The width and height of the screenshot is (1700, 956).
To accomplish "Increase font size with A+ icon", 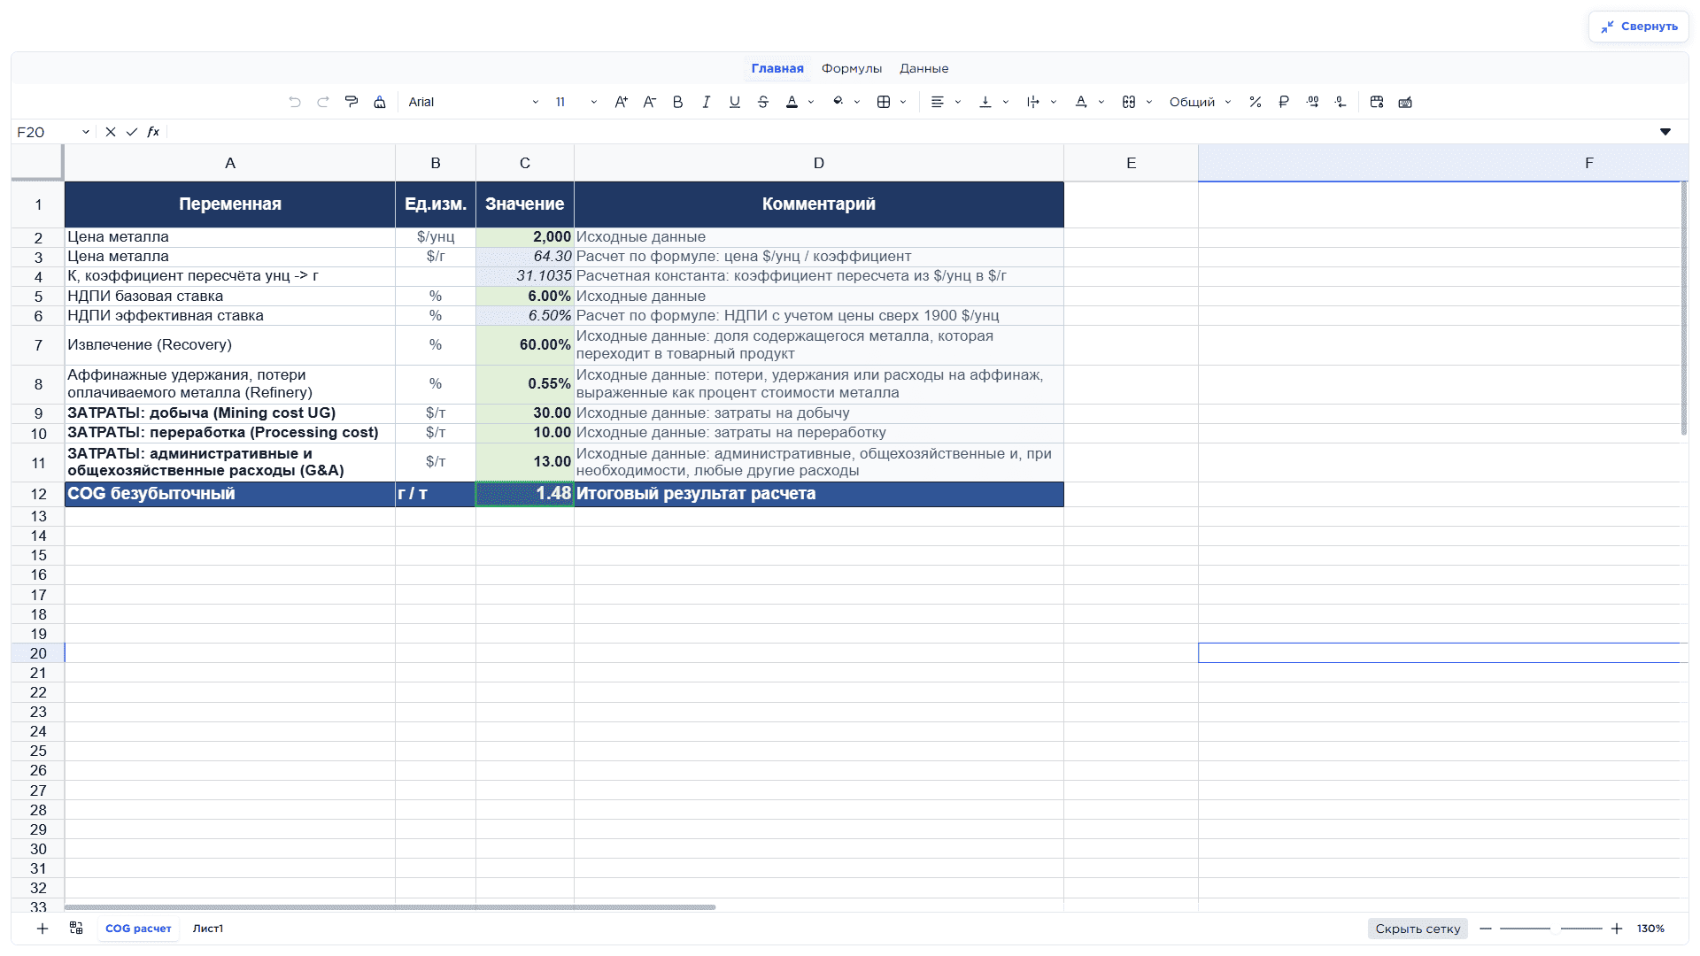I will point(622,102).
